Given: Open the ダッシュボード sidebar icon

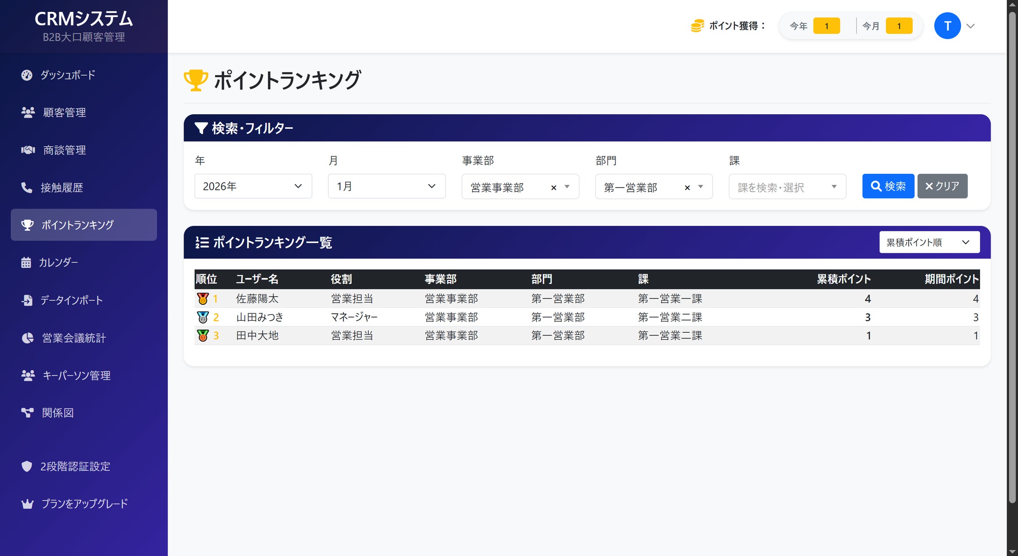Looking at the screenshot, I should pos(27,75).
